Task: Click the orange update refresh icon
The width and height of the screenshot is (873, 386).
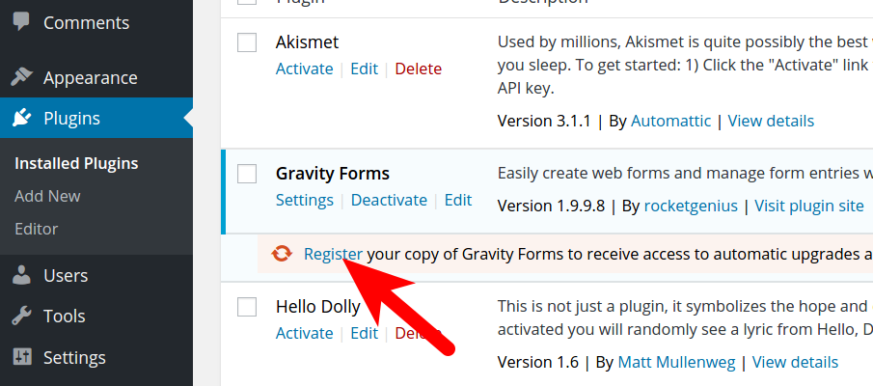Action: tap(282, 254)
